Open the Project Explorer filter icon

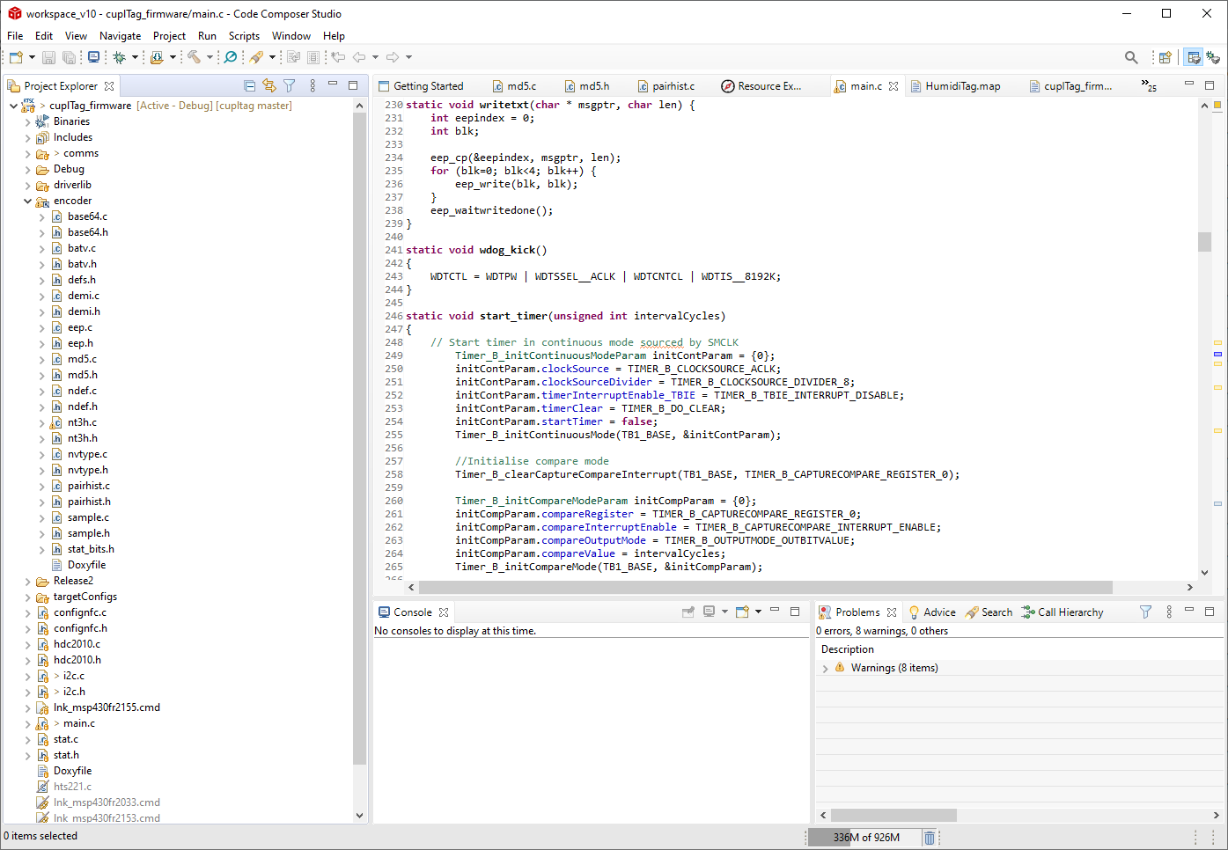(x=289, y=86)
